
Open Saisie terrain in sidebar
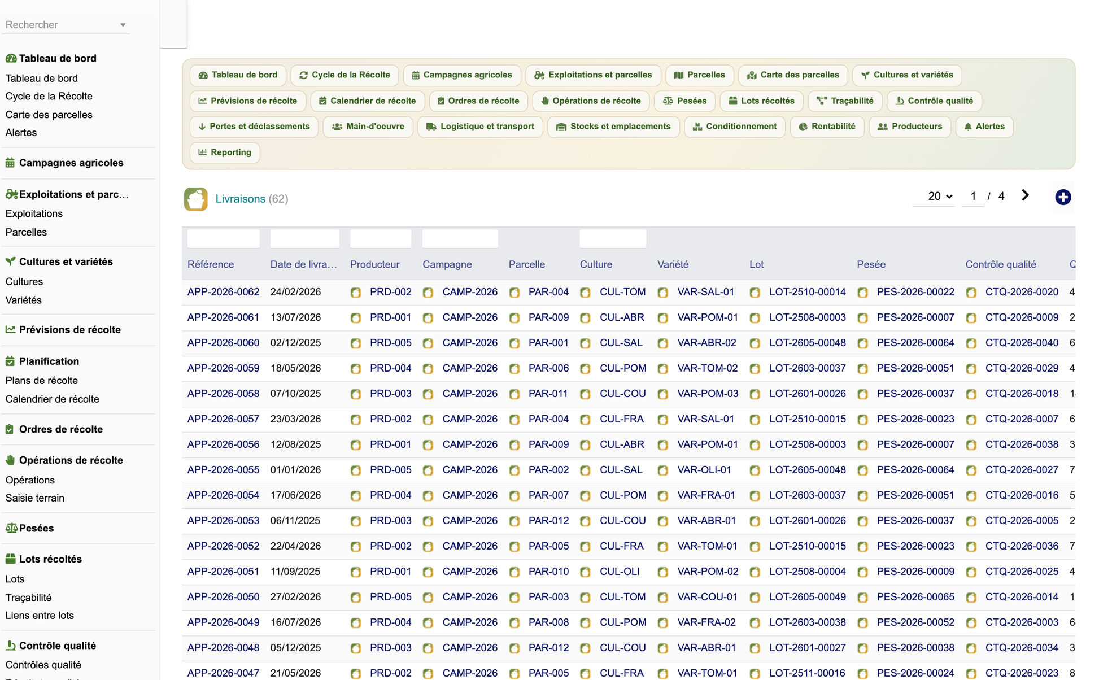pos(35,498)
